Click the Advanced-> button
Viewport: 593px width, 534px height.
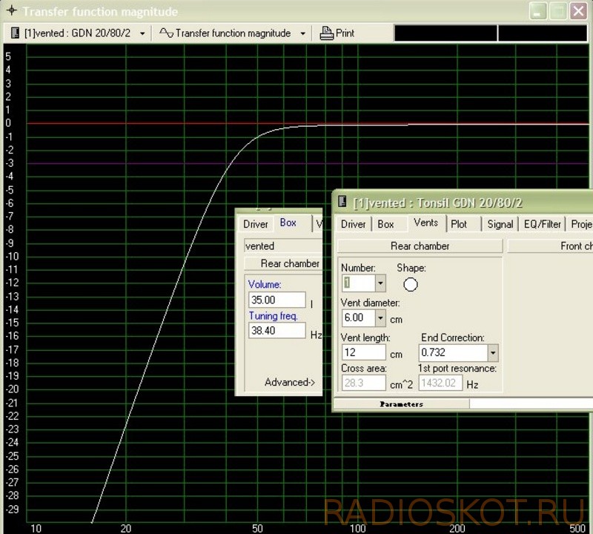coord(290,382)
